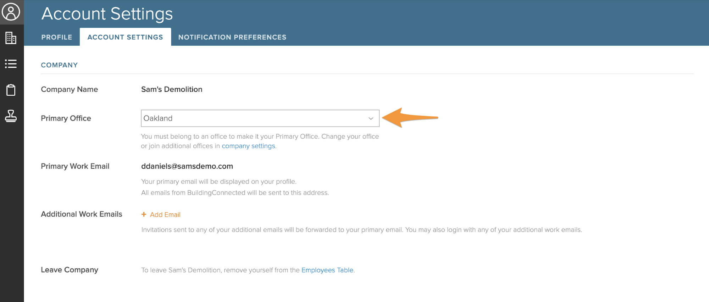Click the stamp icon in sidebar
709x302 pixels.
(x=11, y=116)
